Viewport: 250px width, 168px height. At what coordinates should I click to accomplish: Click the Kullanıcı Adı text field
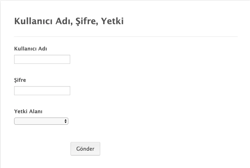42,59
